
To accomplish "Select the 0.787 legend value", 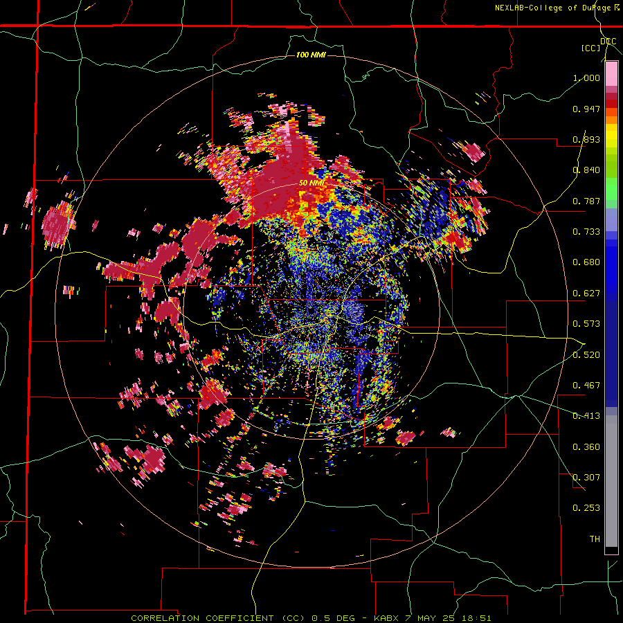I will 586,201.
